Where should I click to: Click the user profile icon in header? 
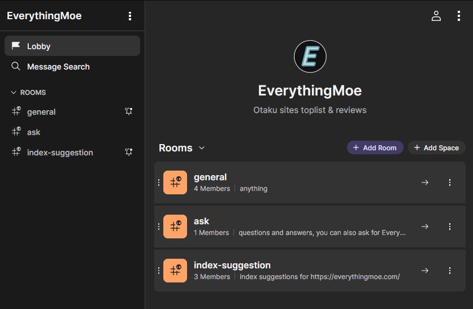pos(436,16)
